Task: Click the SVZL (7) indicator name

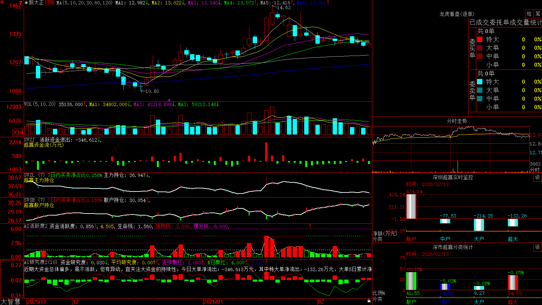Action: click(34, 175)
